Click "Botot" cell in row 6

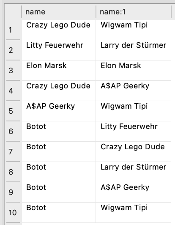(59, 131)
